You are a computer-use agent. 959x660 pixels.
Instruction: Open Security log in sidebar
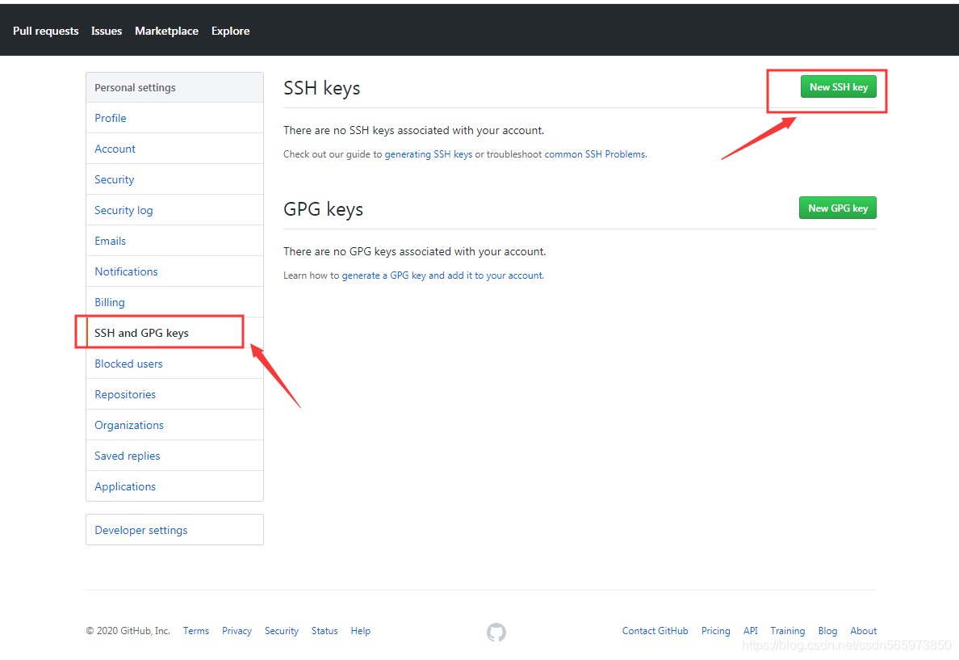tap(175, 210)
